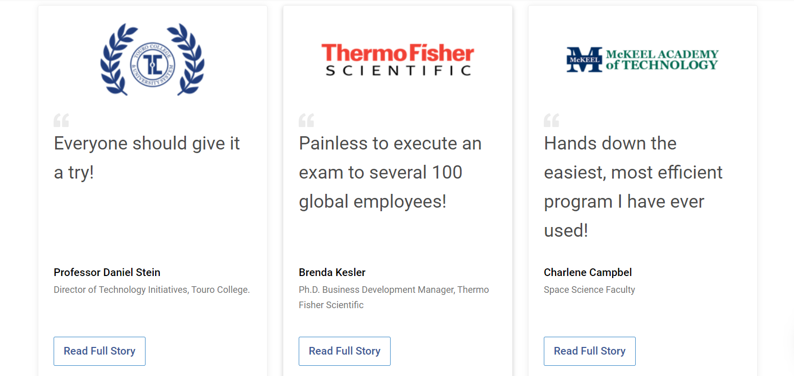Click the green McKeel Academy of Technology text
The height and width of the screenshot is (376, 794).
coord(662,60)
